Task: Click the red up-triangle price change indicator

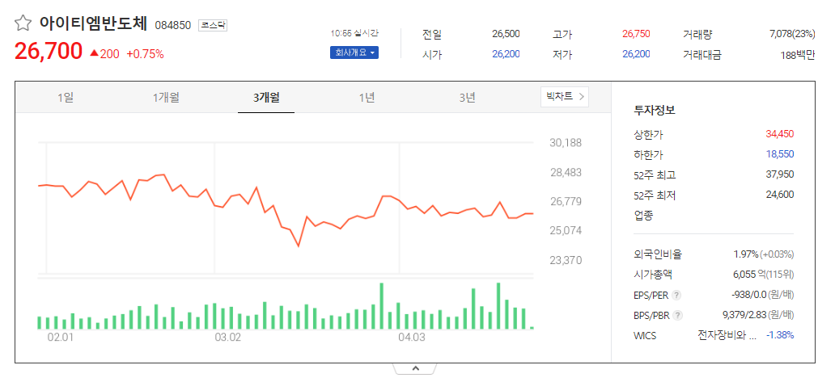Action: tap(94, 53)
